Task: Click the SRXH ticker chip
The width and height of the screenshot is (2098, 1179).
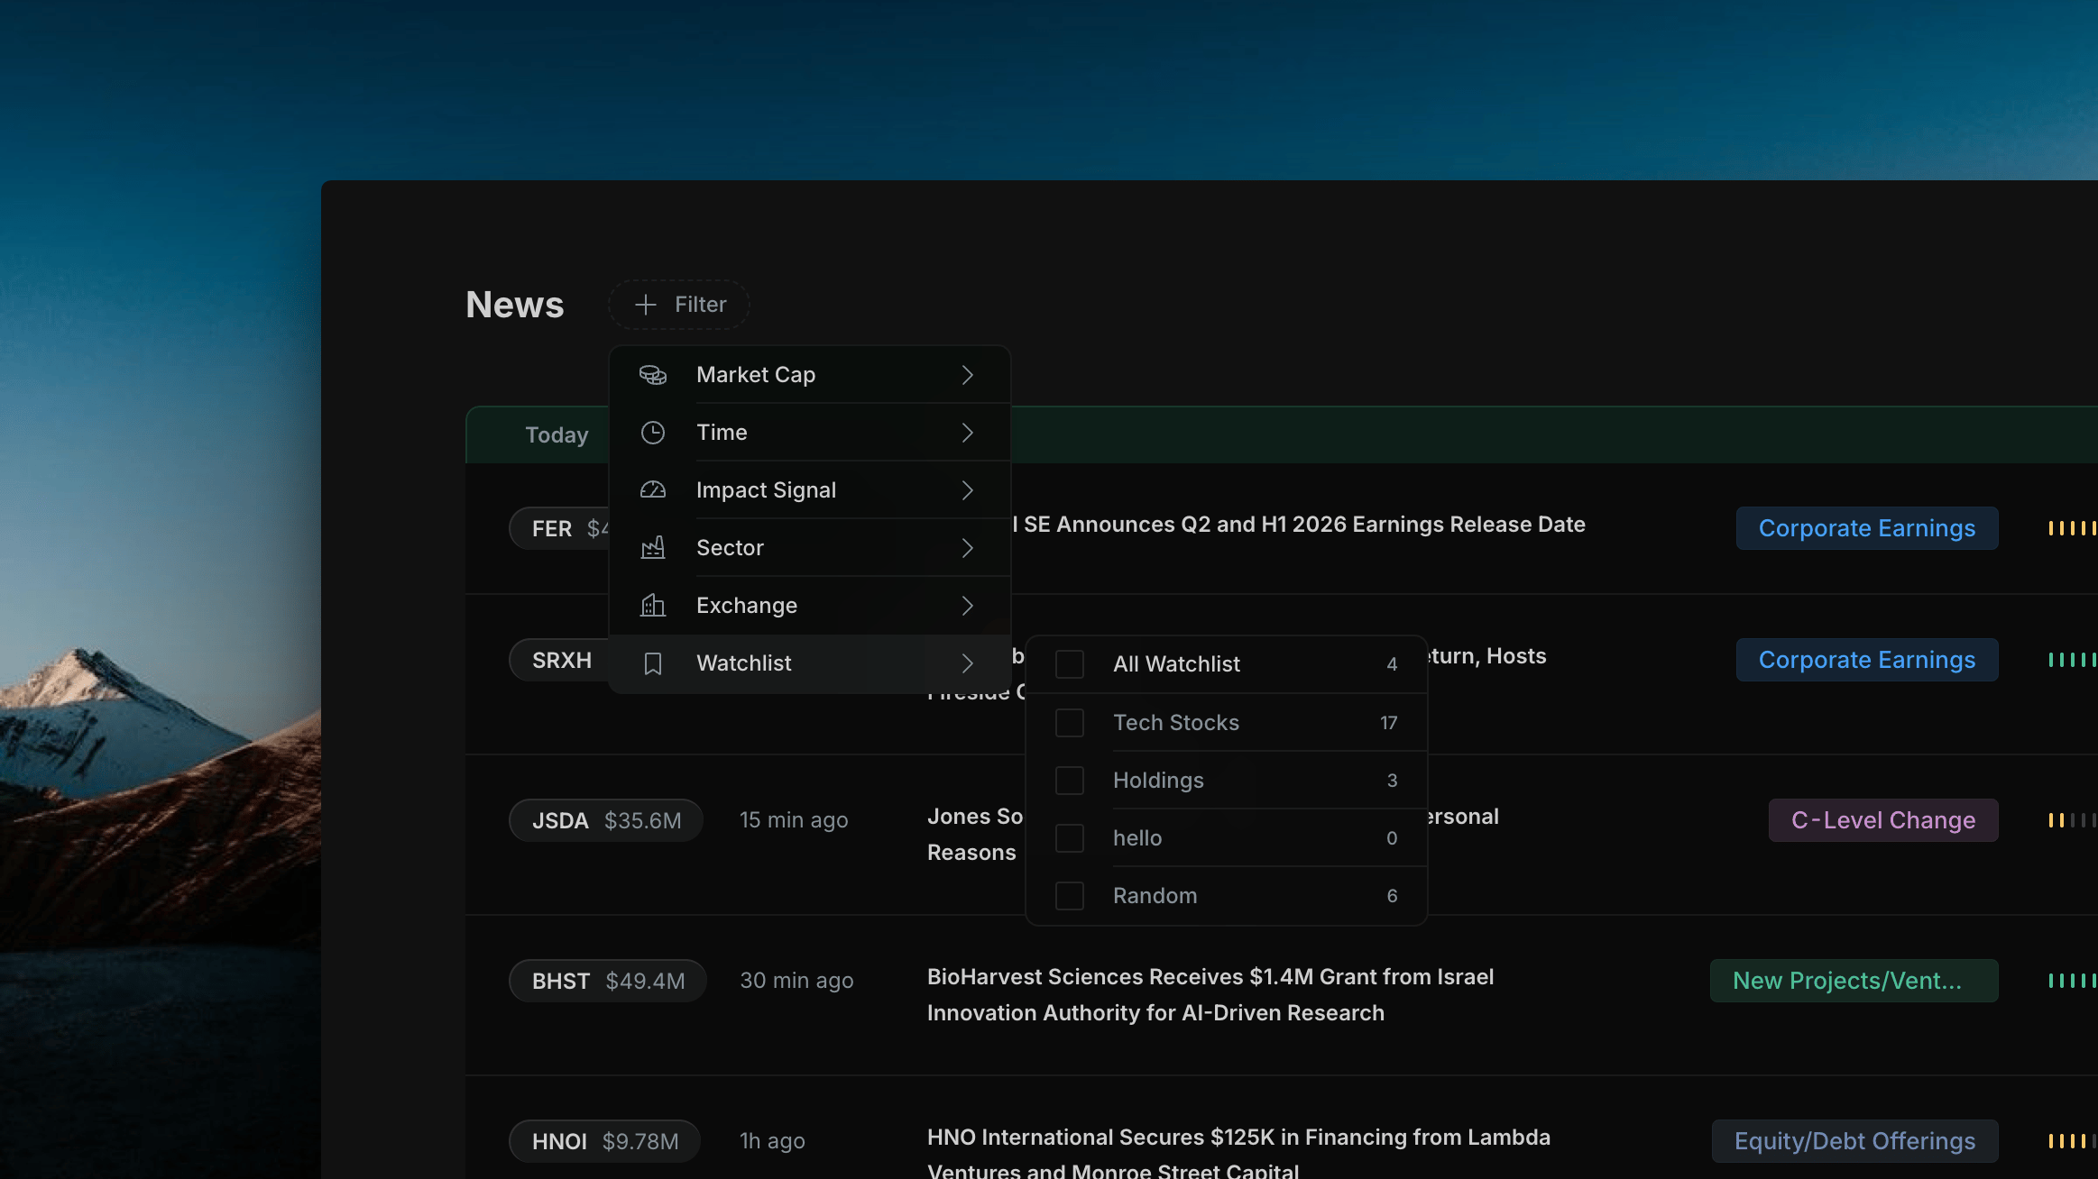Action: coord(559,660)
